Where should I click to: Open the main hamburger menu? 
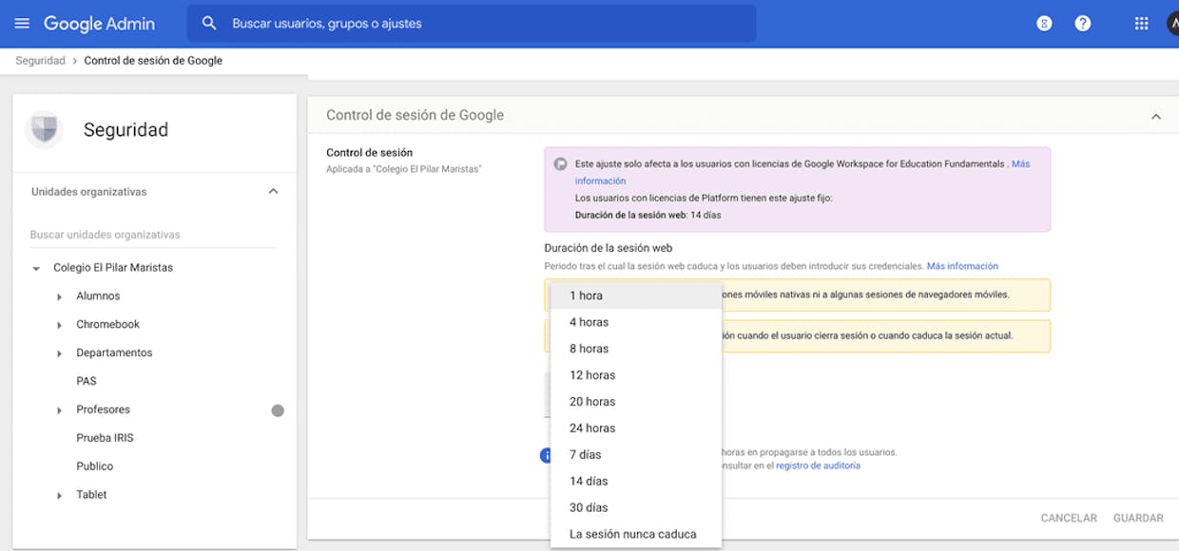(23, 24)
